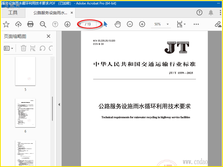Click the share link icon
Image resolution: width=223 pixels, height=167 pixels.
pyautogui.click(x=218, y=24)
